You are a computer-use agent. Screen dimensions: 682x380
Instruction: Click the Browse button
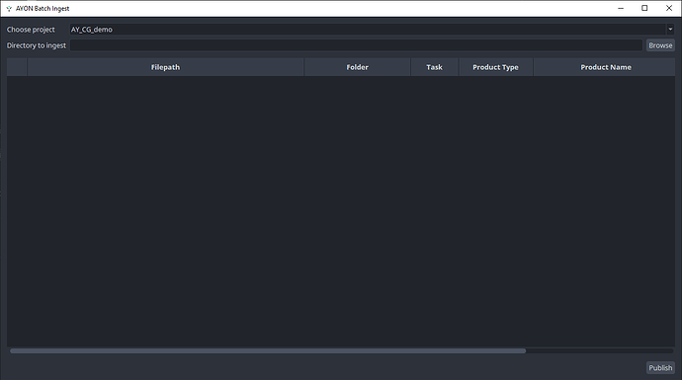(x=660, y=45)
